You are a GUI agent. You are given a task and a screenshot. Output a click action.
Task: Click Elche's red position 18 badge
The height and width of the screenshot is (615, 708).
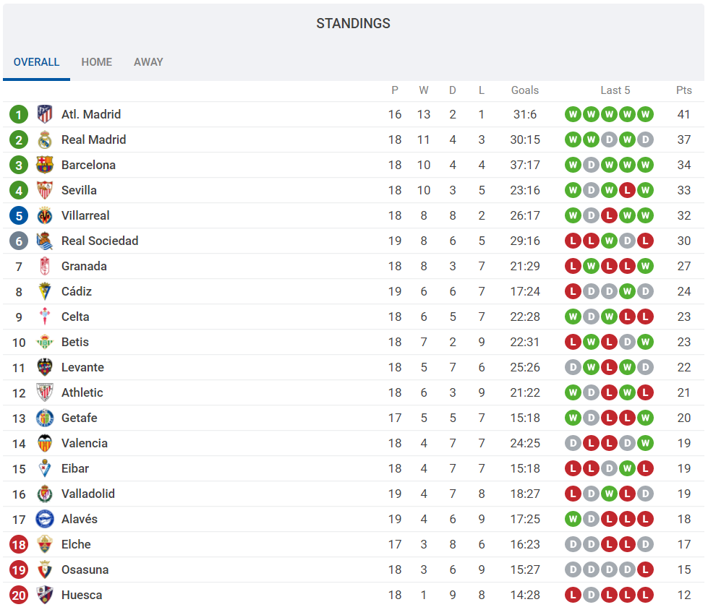[19, 544]
